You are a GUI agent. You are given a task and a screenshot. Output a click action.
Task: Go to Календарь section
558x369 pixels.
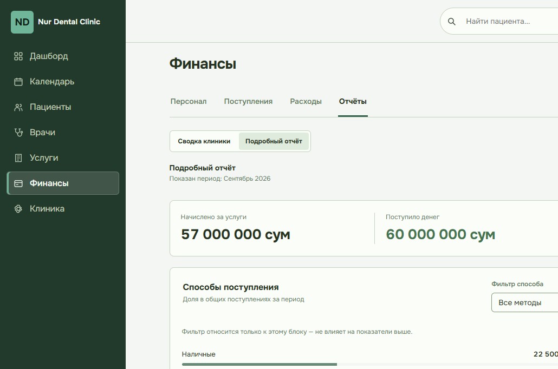63,82
